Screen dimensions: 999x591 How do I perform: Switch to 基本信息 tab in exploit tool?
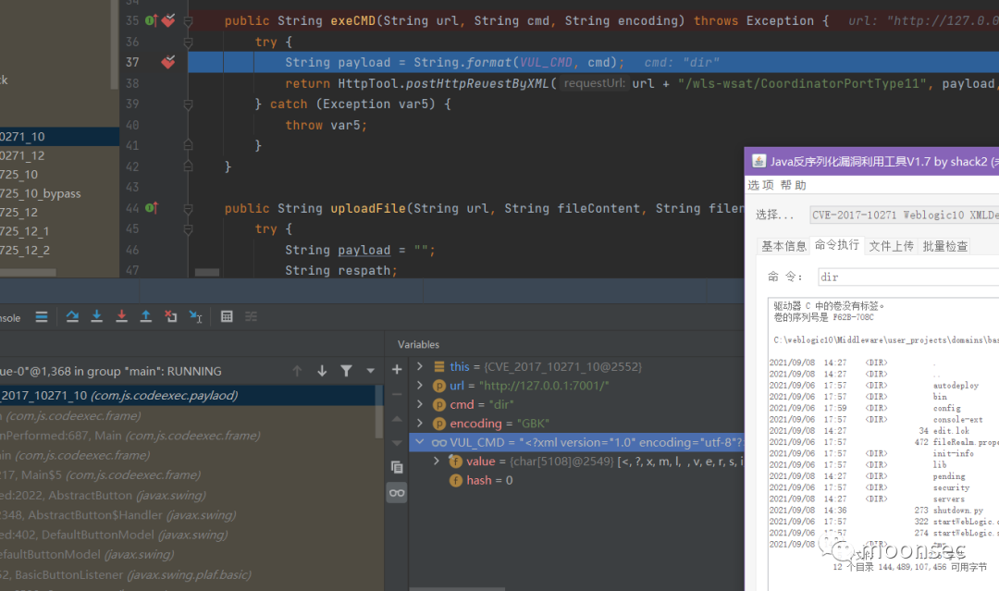tap(783, 246)
